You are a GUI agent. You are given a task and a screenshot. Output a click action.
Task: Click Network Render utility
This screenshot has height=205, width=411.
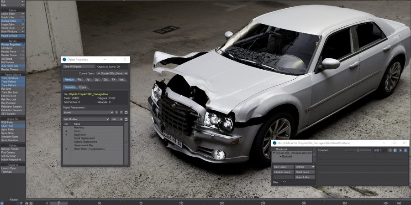pos(13,149)
